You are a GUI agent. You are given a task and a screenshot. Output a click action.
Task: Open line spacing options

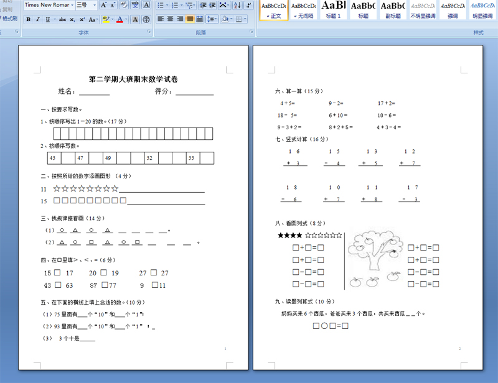tap(212, 19)
